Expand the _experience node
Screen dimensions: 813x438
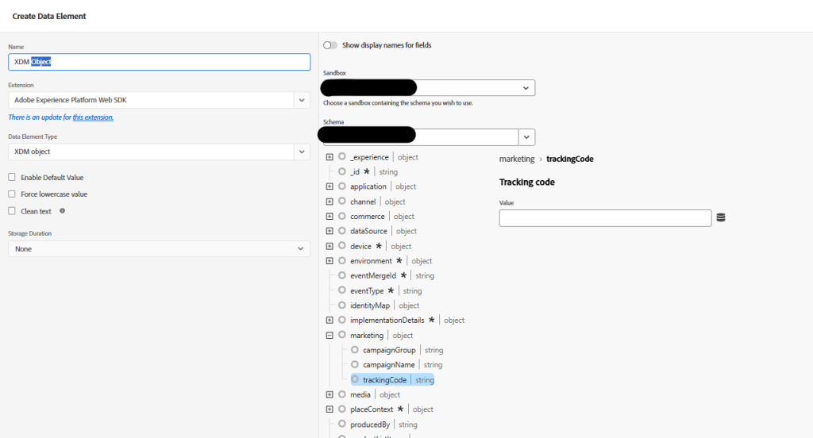(329, 156)
